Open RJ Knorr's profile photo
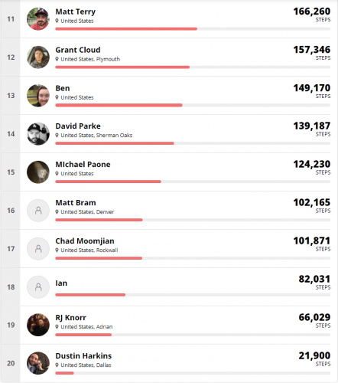This screenshot has height=383, width=338. pyautogui.click(x=38, y=325)
